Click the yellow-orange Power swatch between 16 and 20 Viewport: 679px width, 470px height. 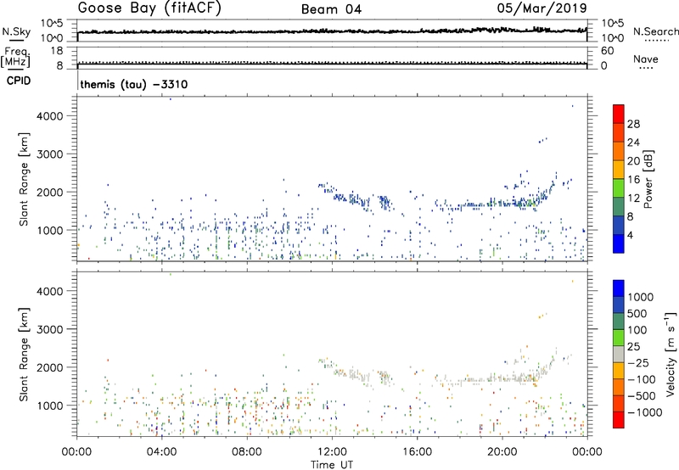(619, 169)
